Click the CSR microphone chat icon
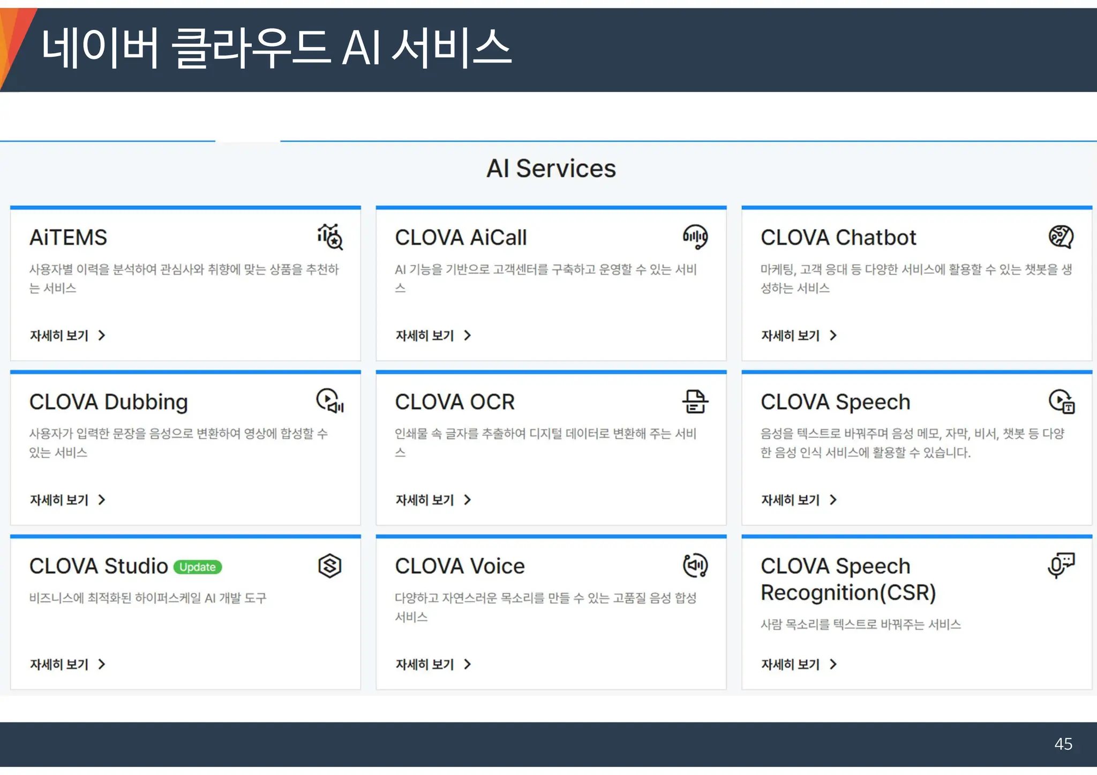 pyautogui.click(x=1061, y=565)
